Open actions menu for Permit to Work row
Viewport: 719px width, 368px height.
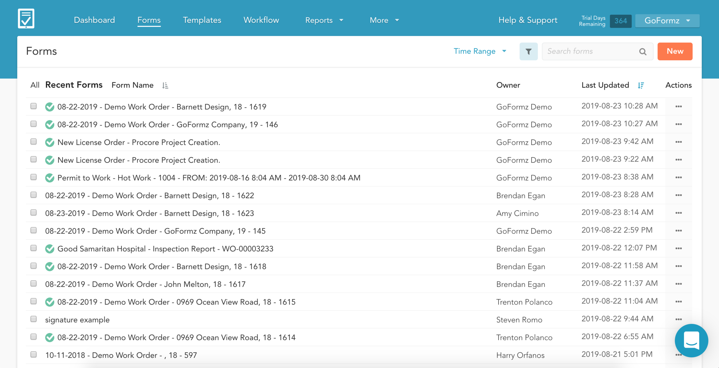pos(678,178)
